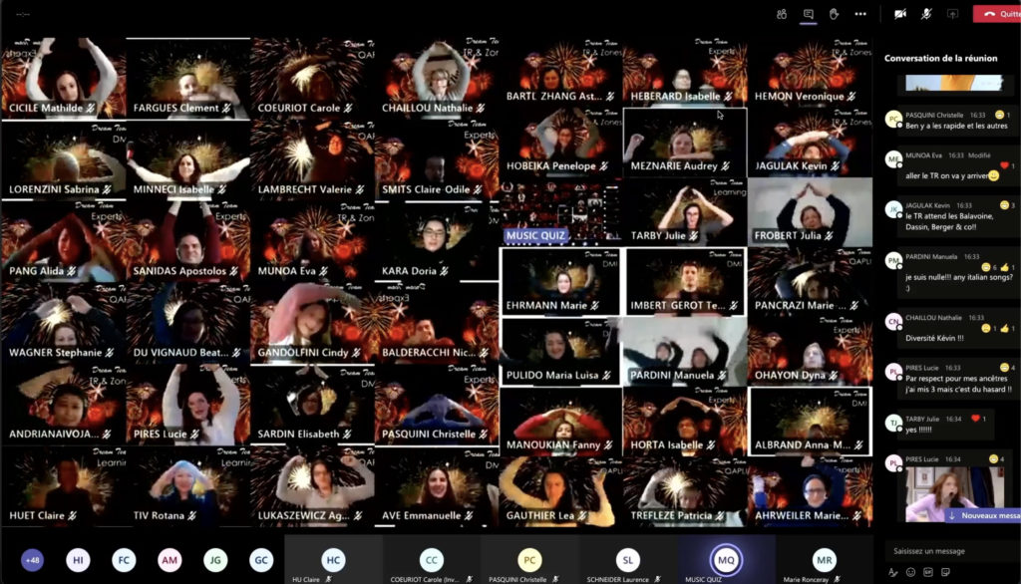Show the participants list icon

point(782,14)
